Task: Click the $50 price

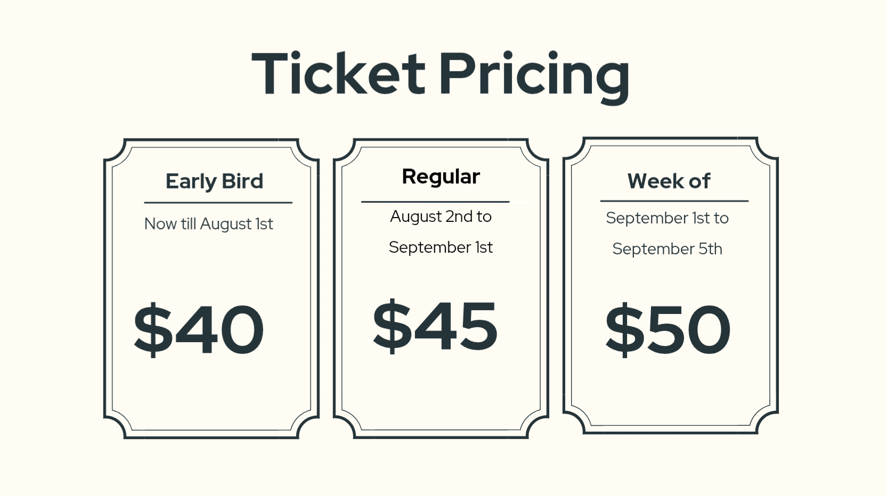Action: click(668, 329)
